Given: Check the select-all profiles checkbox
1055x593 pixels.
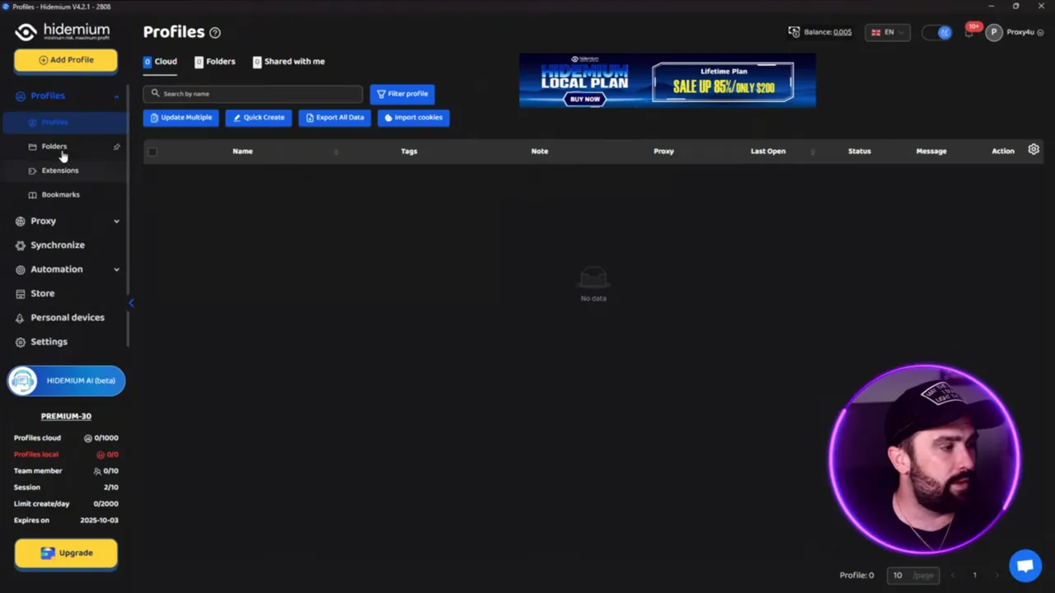Looking at the screenshot, I should coord(152,152).
